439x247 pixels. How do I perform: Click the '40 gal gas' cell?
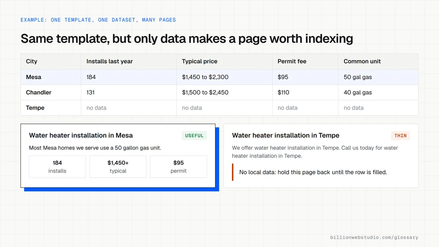point(378,93)
